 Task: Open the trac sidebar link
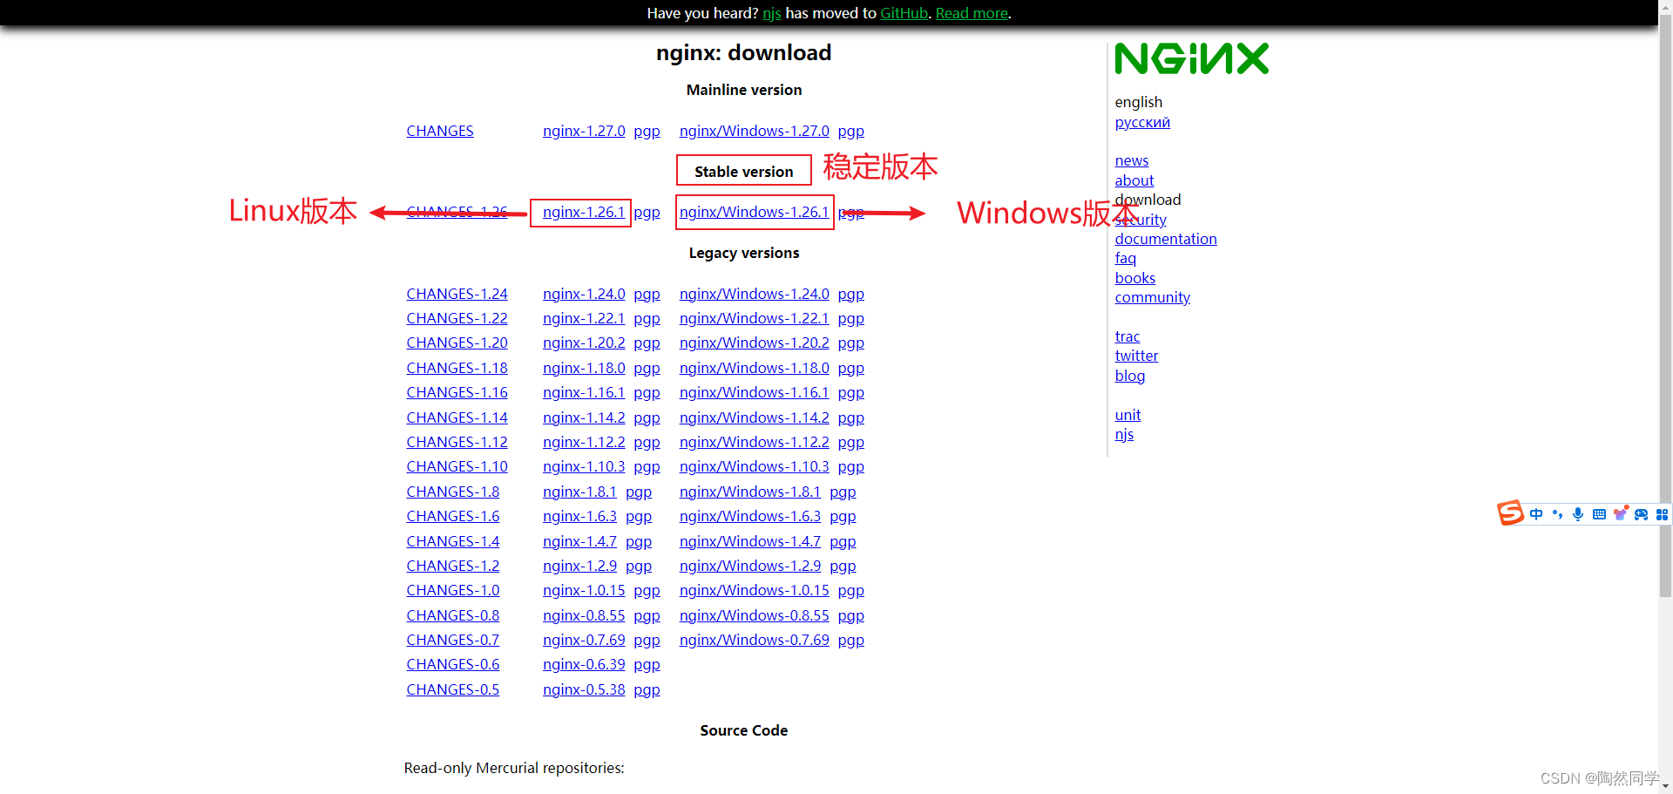[1127, 336]
